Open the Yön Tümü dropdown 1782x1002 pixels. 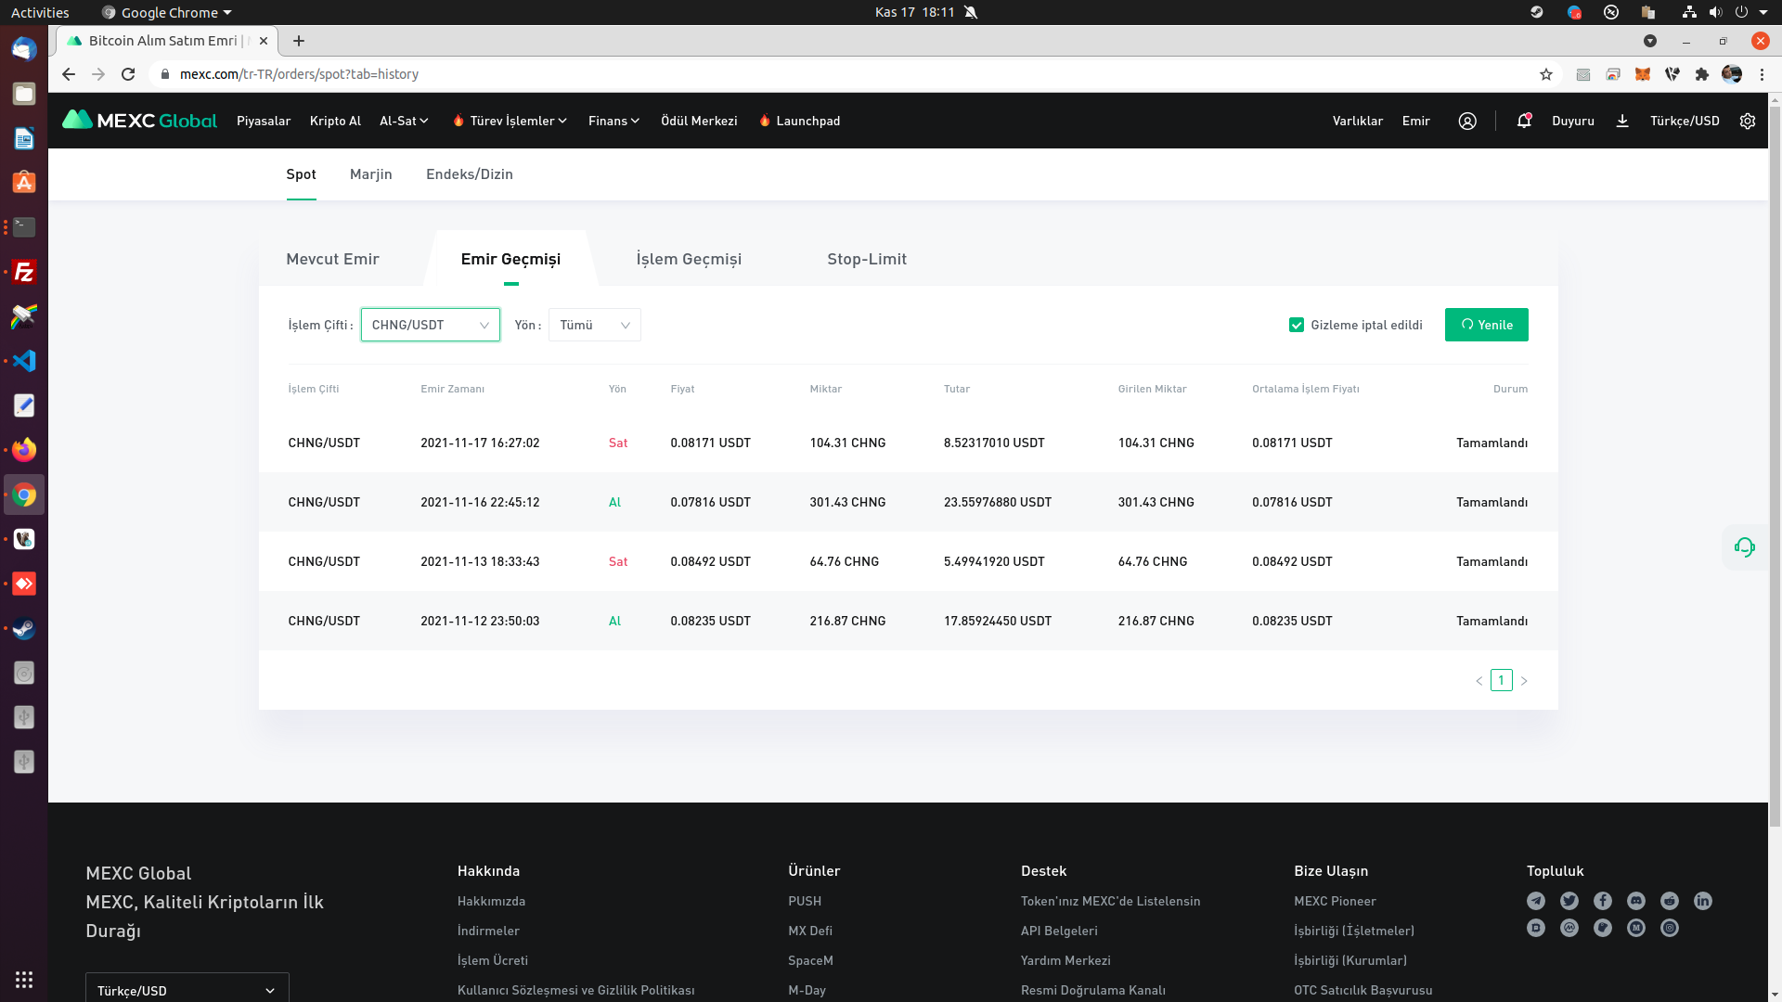(x=594, y=325)
